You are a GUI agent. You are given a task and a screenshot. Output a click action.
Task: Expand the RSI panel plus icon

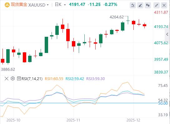click(x=19, y=79)
